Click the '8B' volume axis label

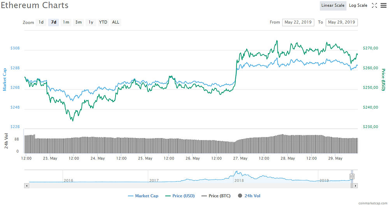point(17,139)
